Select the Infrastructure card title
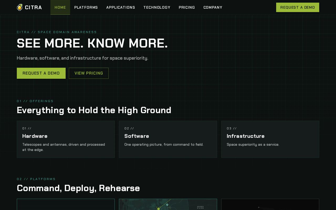The image size is (336, 210). point(246,136)
